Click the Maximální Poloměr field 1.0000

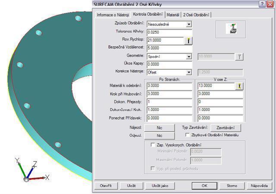(x=206, y=160)
